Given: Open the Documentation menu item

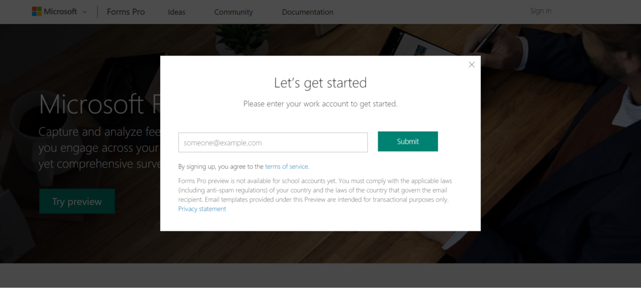Looking at the screenshot, I should pyautogui.click(x=308, y=12).
